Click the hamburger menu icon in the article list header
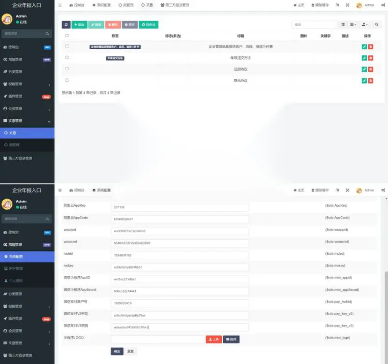The width and height of the screenshot is (388, 364). point(60,5)
